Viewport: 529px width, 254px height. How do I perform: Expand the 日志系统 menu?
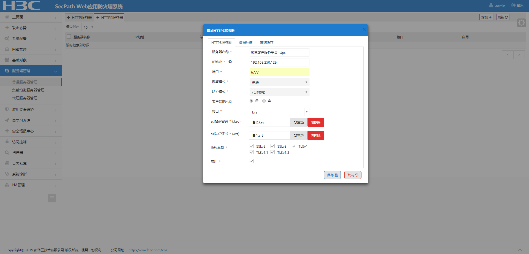point(31,163)
